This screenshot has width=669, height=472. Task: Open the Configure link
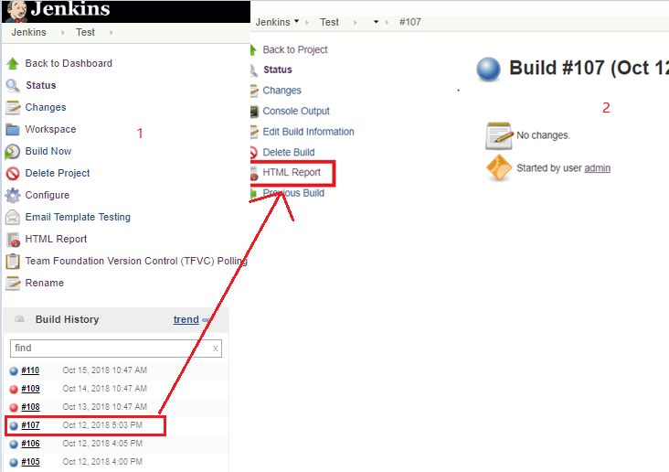tap(48, 195)
